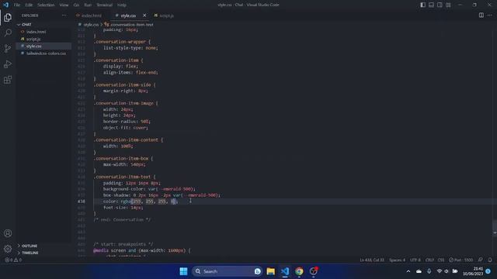Click conversation-item-text breadcrumb segment
The width and height of the screenshot is (497, 279).
point(131,24)
